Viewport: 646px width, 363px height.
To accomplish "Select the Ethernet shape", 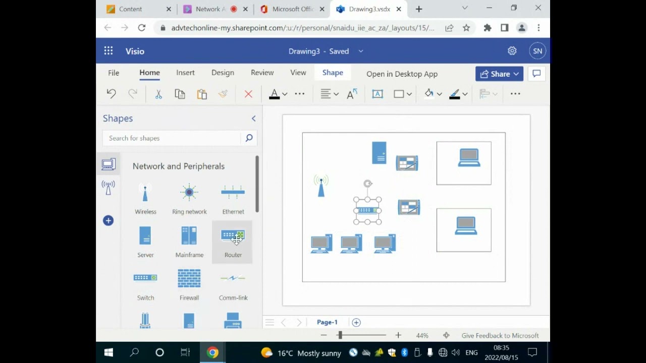I will [x=233, y=199].
